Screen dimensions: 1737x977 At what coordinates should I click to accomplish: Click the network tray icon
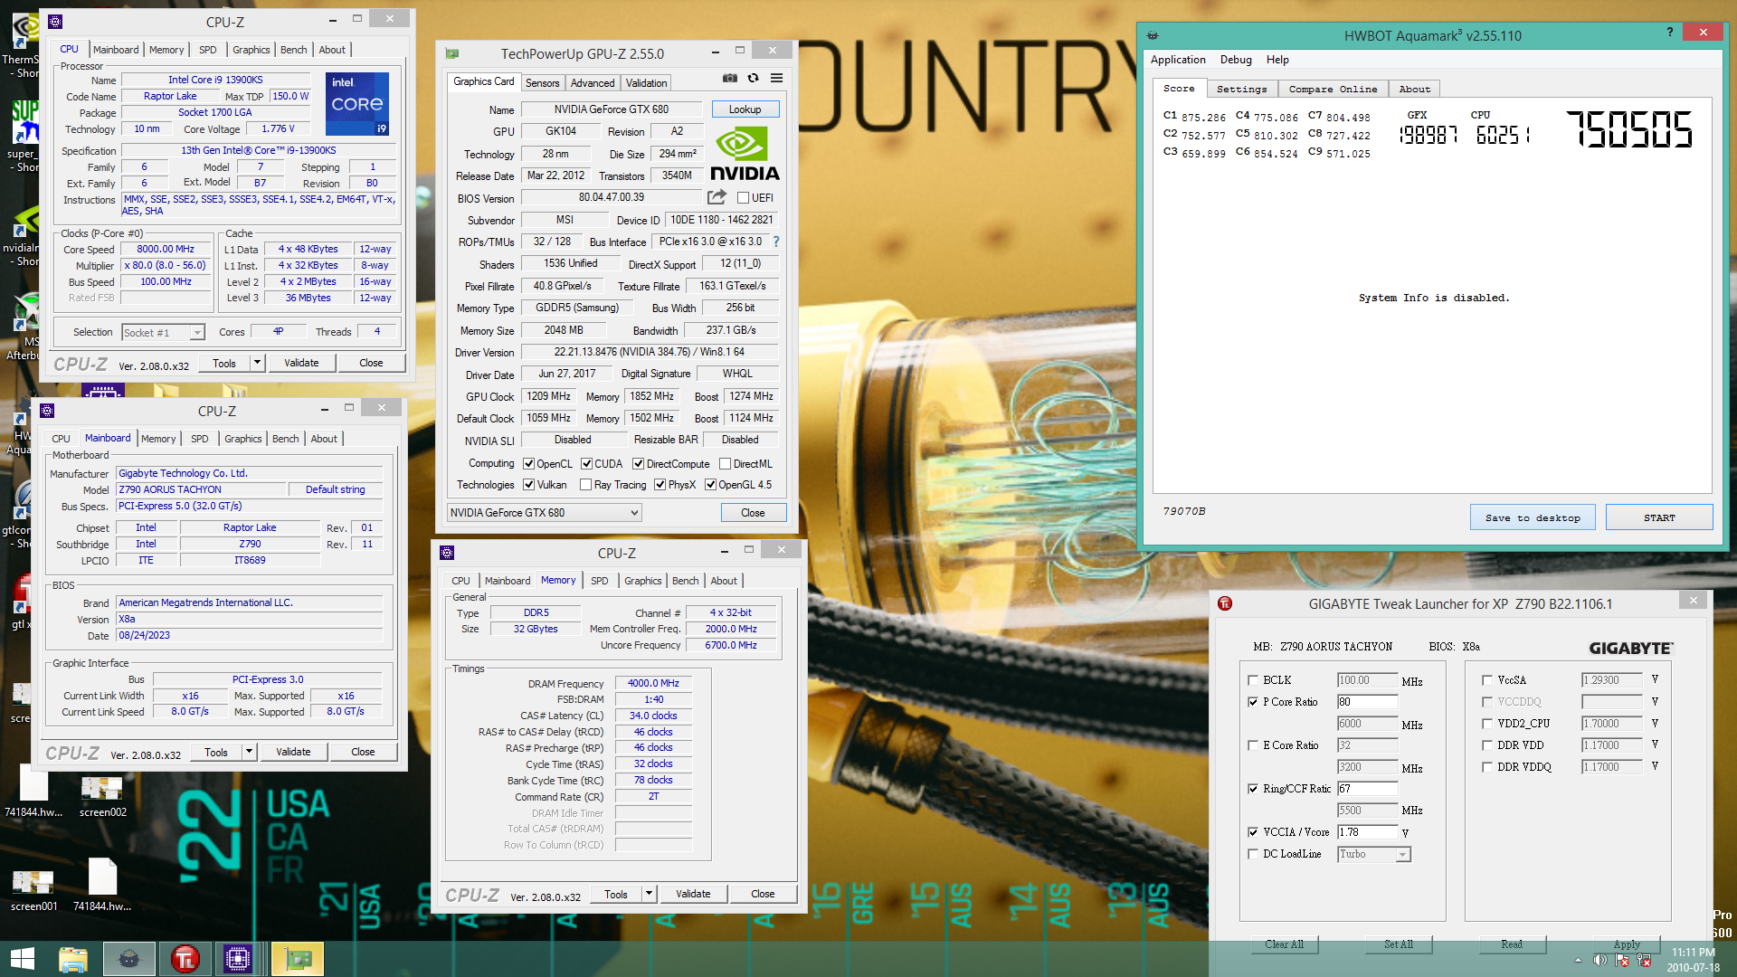click(1644, 960)
